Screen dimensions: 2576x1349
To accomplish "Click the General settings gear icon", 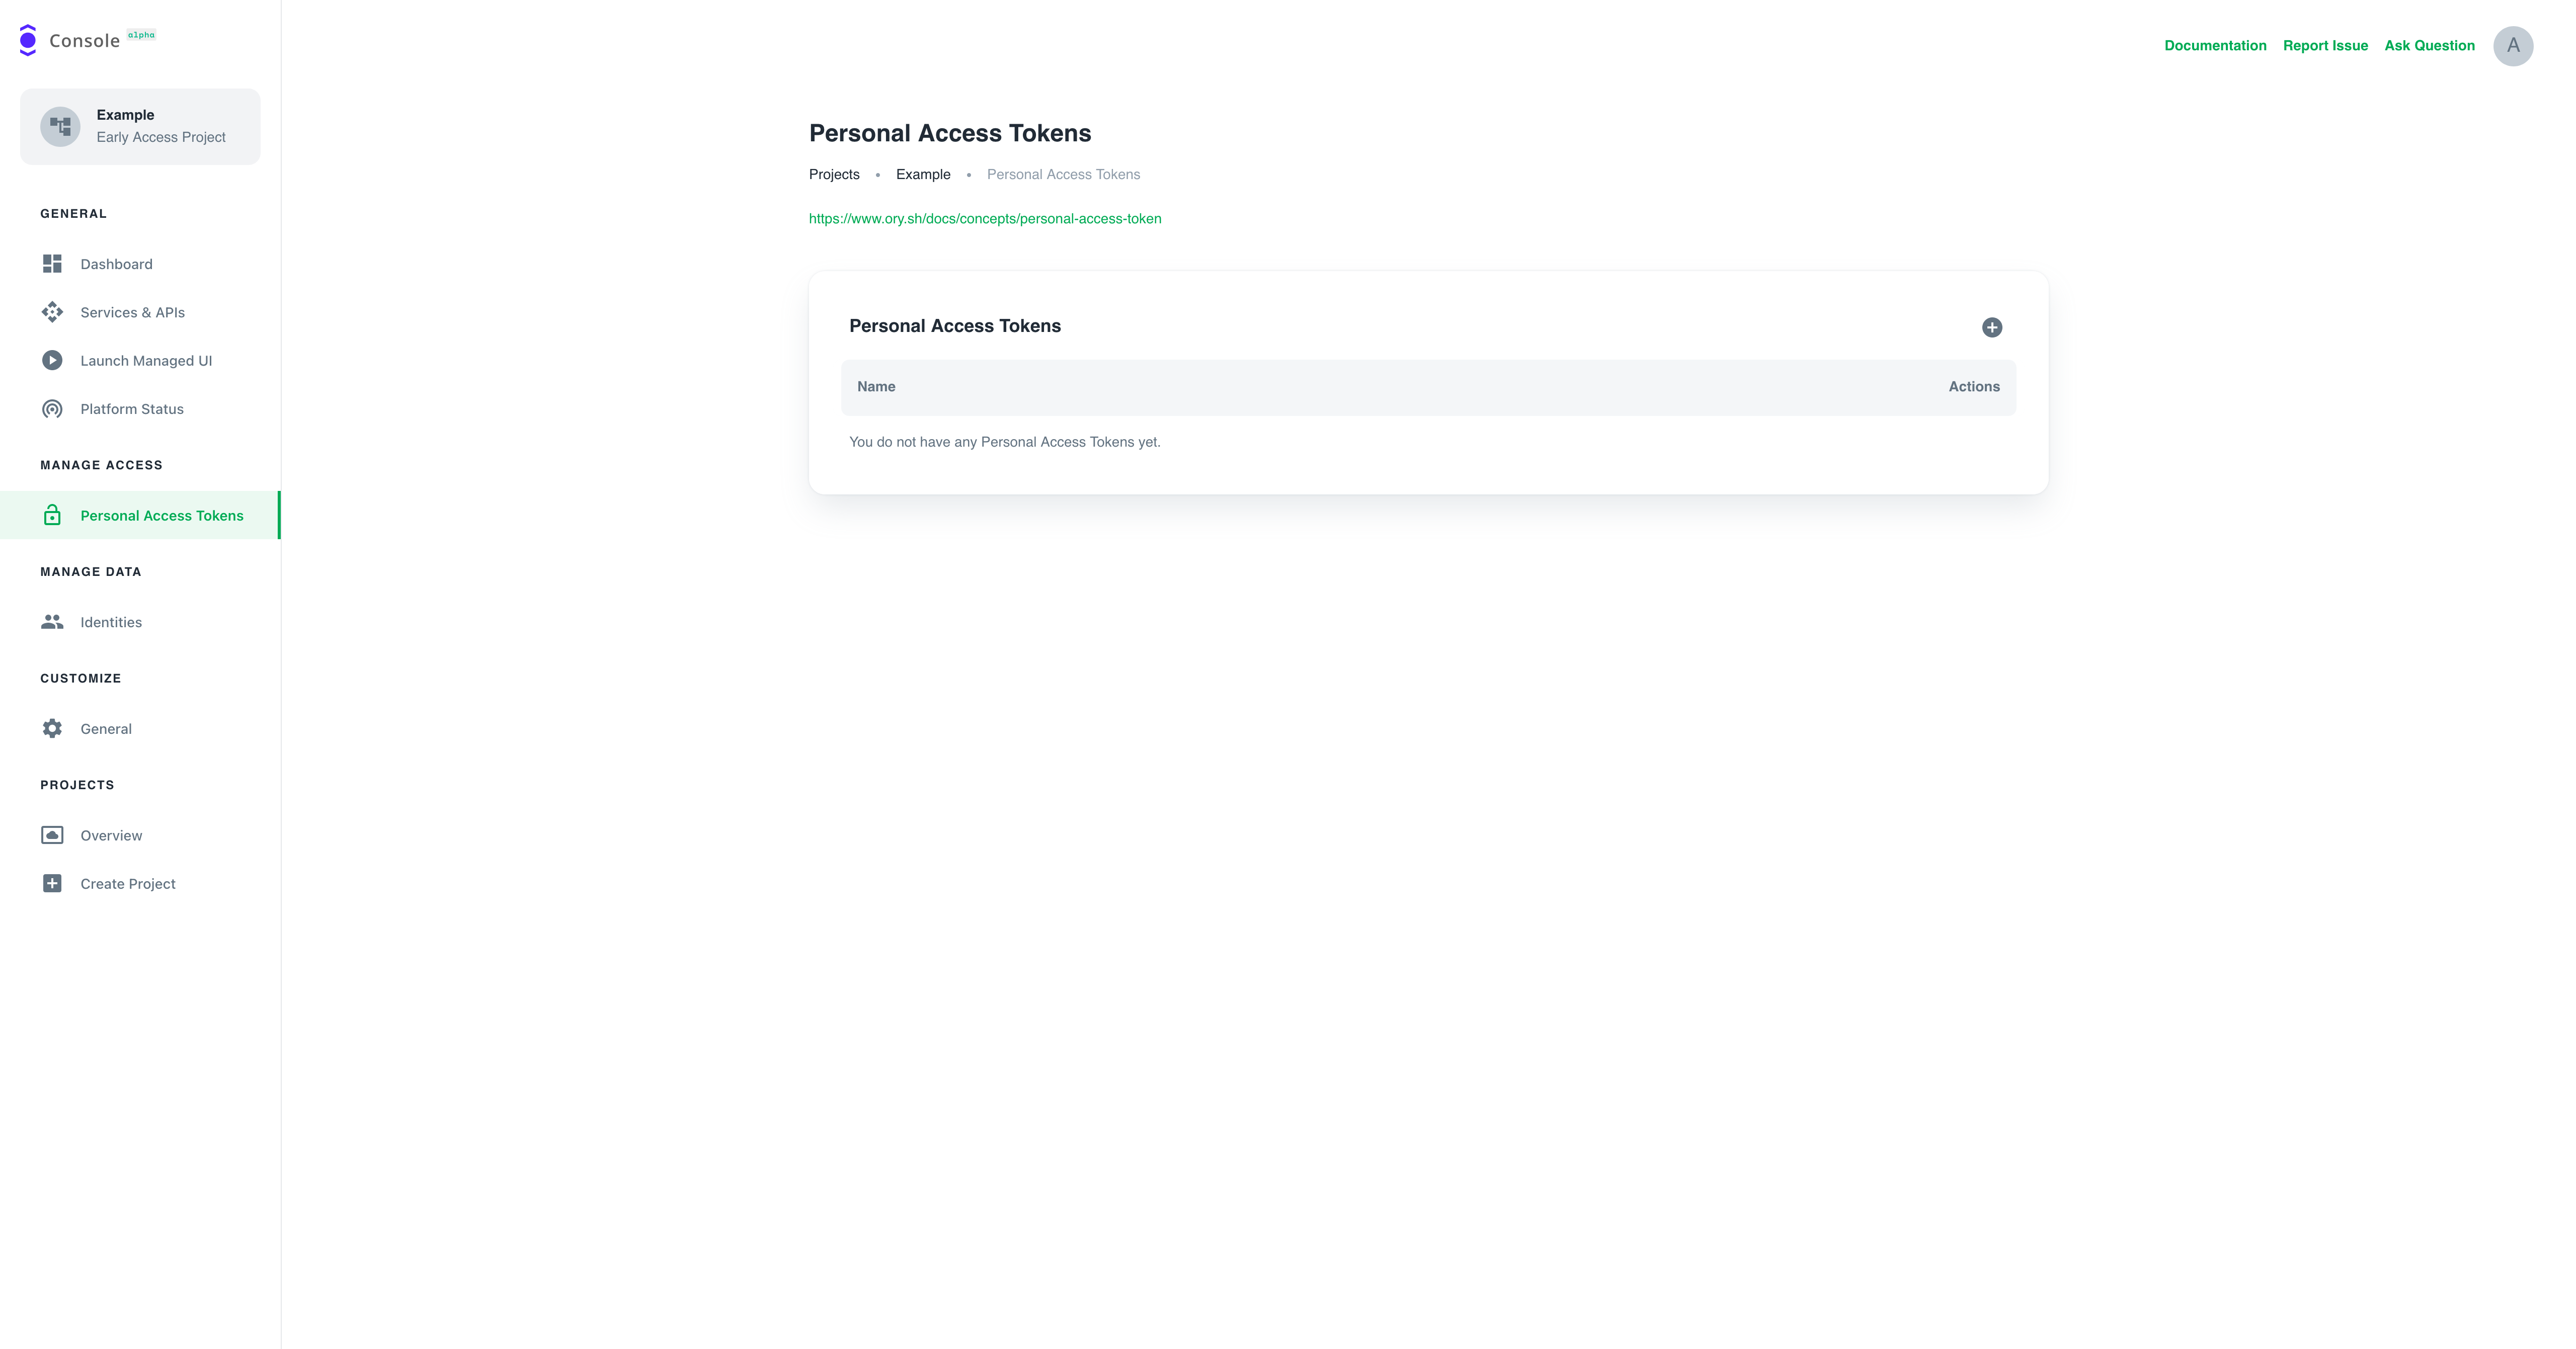I will tap(52, 728).
